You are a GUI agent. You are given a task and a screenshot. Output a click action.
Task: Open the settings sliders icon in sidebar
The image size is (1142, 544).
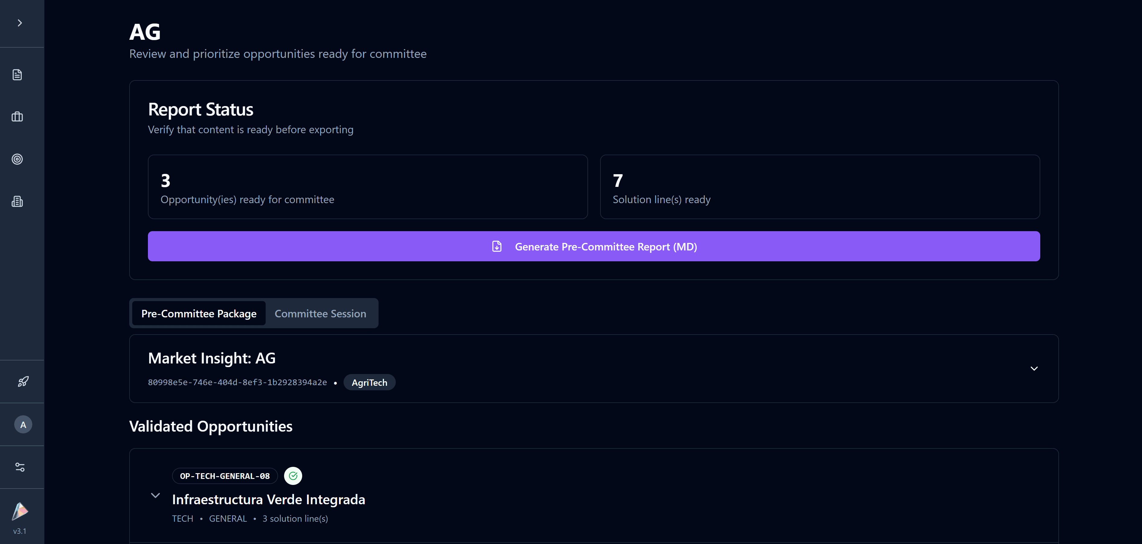[x=20, y=467]
